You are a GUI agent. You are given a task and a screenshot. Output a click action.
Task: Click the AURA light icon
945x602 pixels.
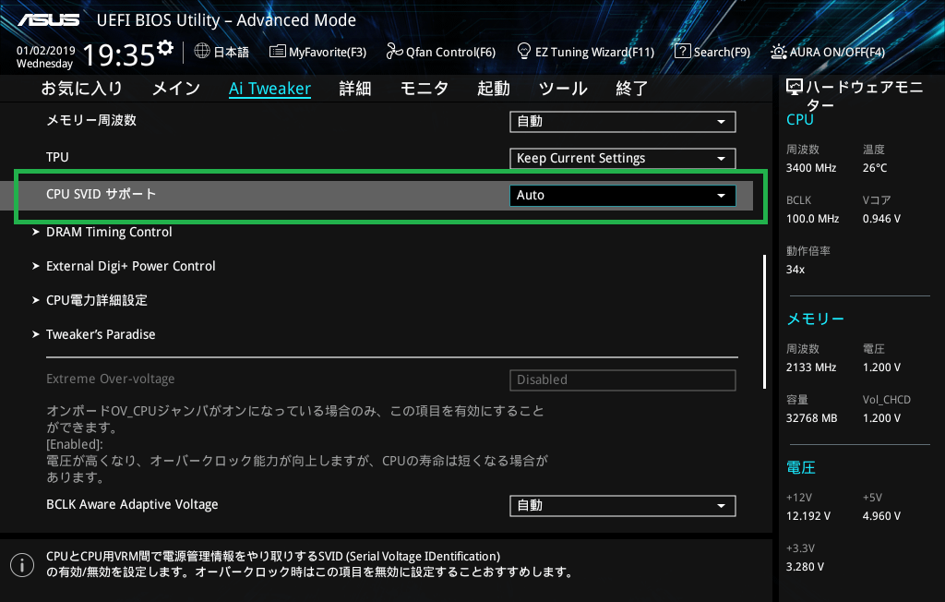pyautogui.click(x=779, y=52)
